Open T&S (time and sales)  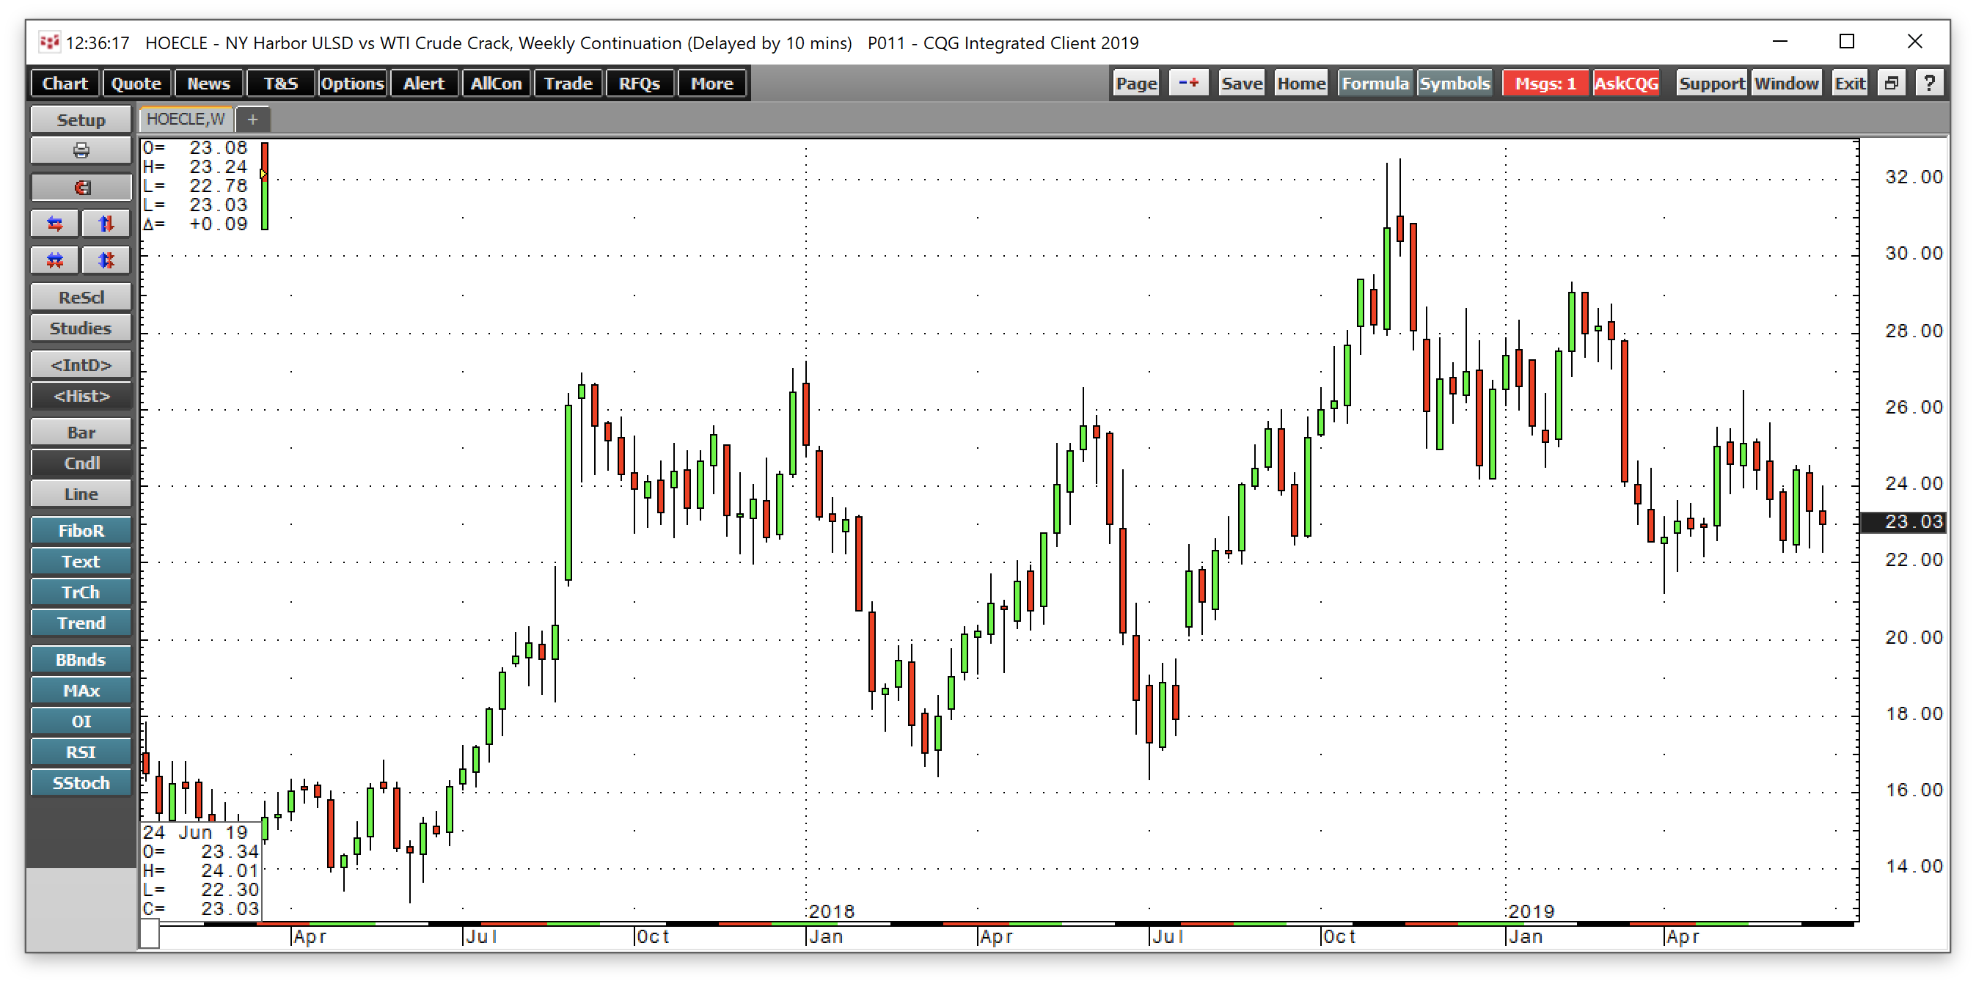pos(281,83)
